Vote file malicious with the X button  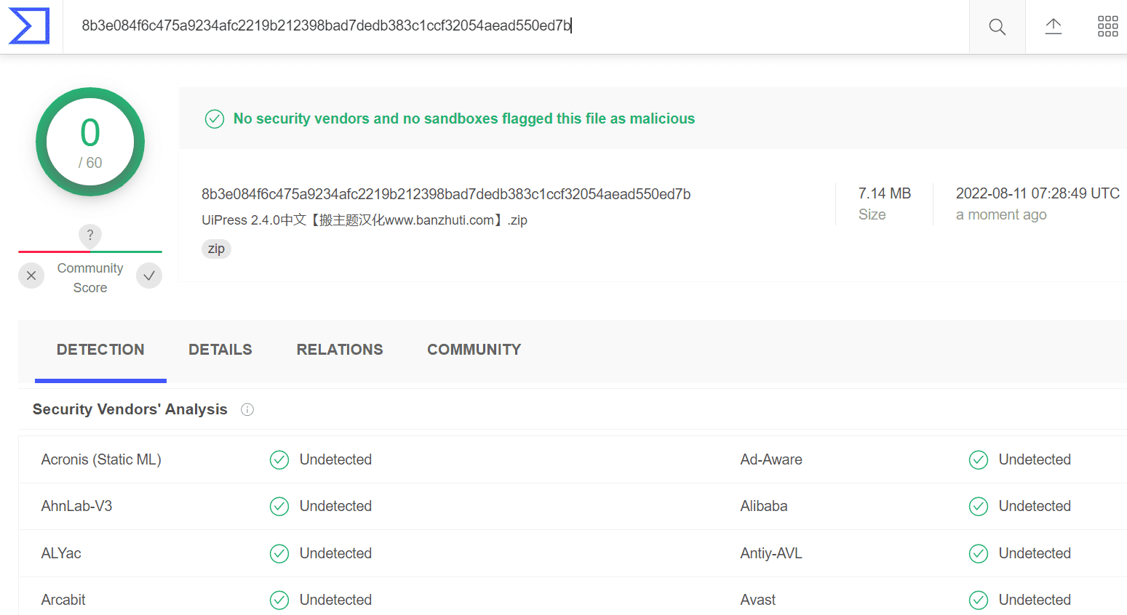click(x=31, y=276)
